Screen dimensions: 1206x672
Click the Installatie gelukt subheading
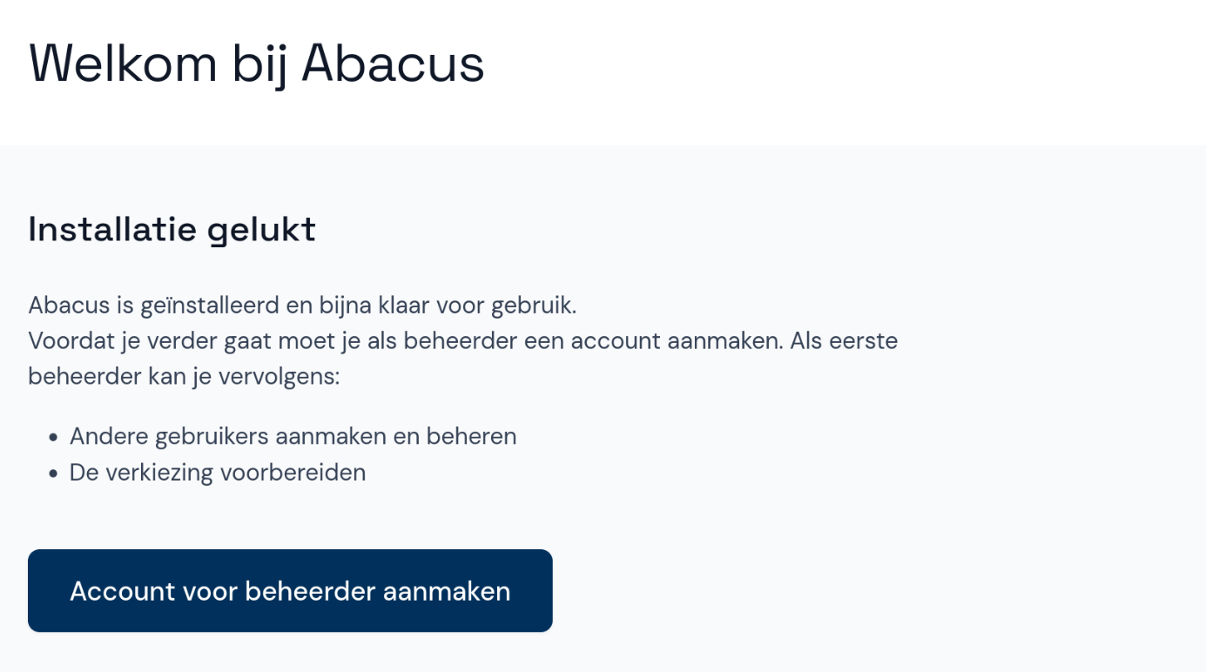tap(171, 229)
